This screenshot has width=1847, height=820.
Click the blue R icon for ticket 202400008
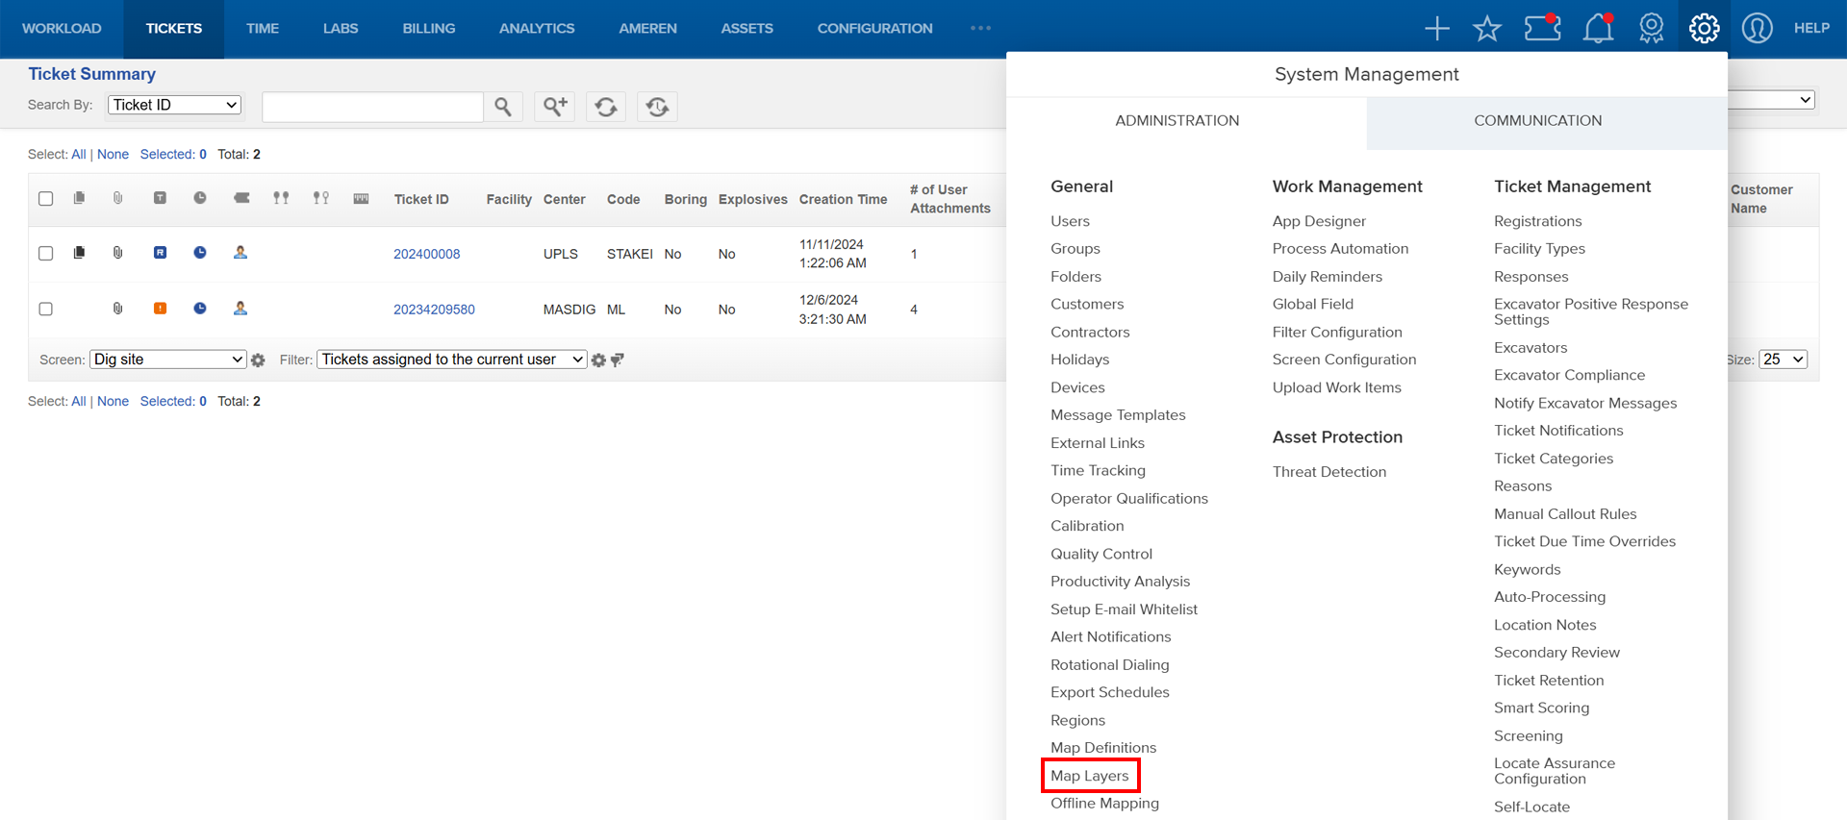(x=160, y=253)
